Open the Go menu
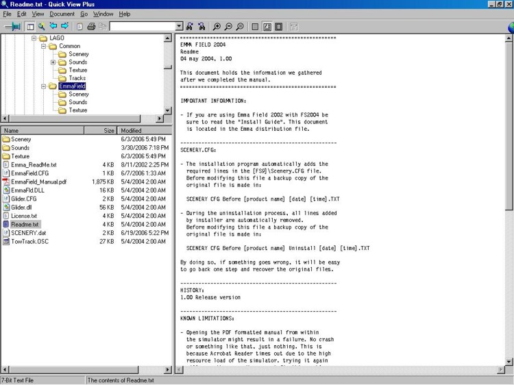This screenshot has width=514, height=385. pyautogui.click(x=84, y=14)
